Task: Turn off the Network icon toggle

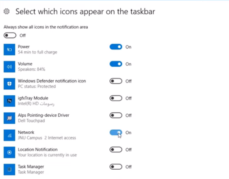Action: click(x=116, y=133)
